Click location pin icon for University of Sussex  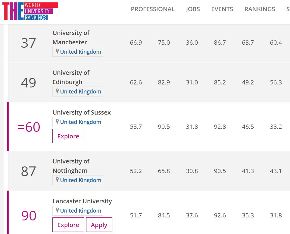pos(57,122)
